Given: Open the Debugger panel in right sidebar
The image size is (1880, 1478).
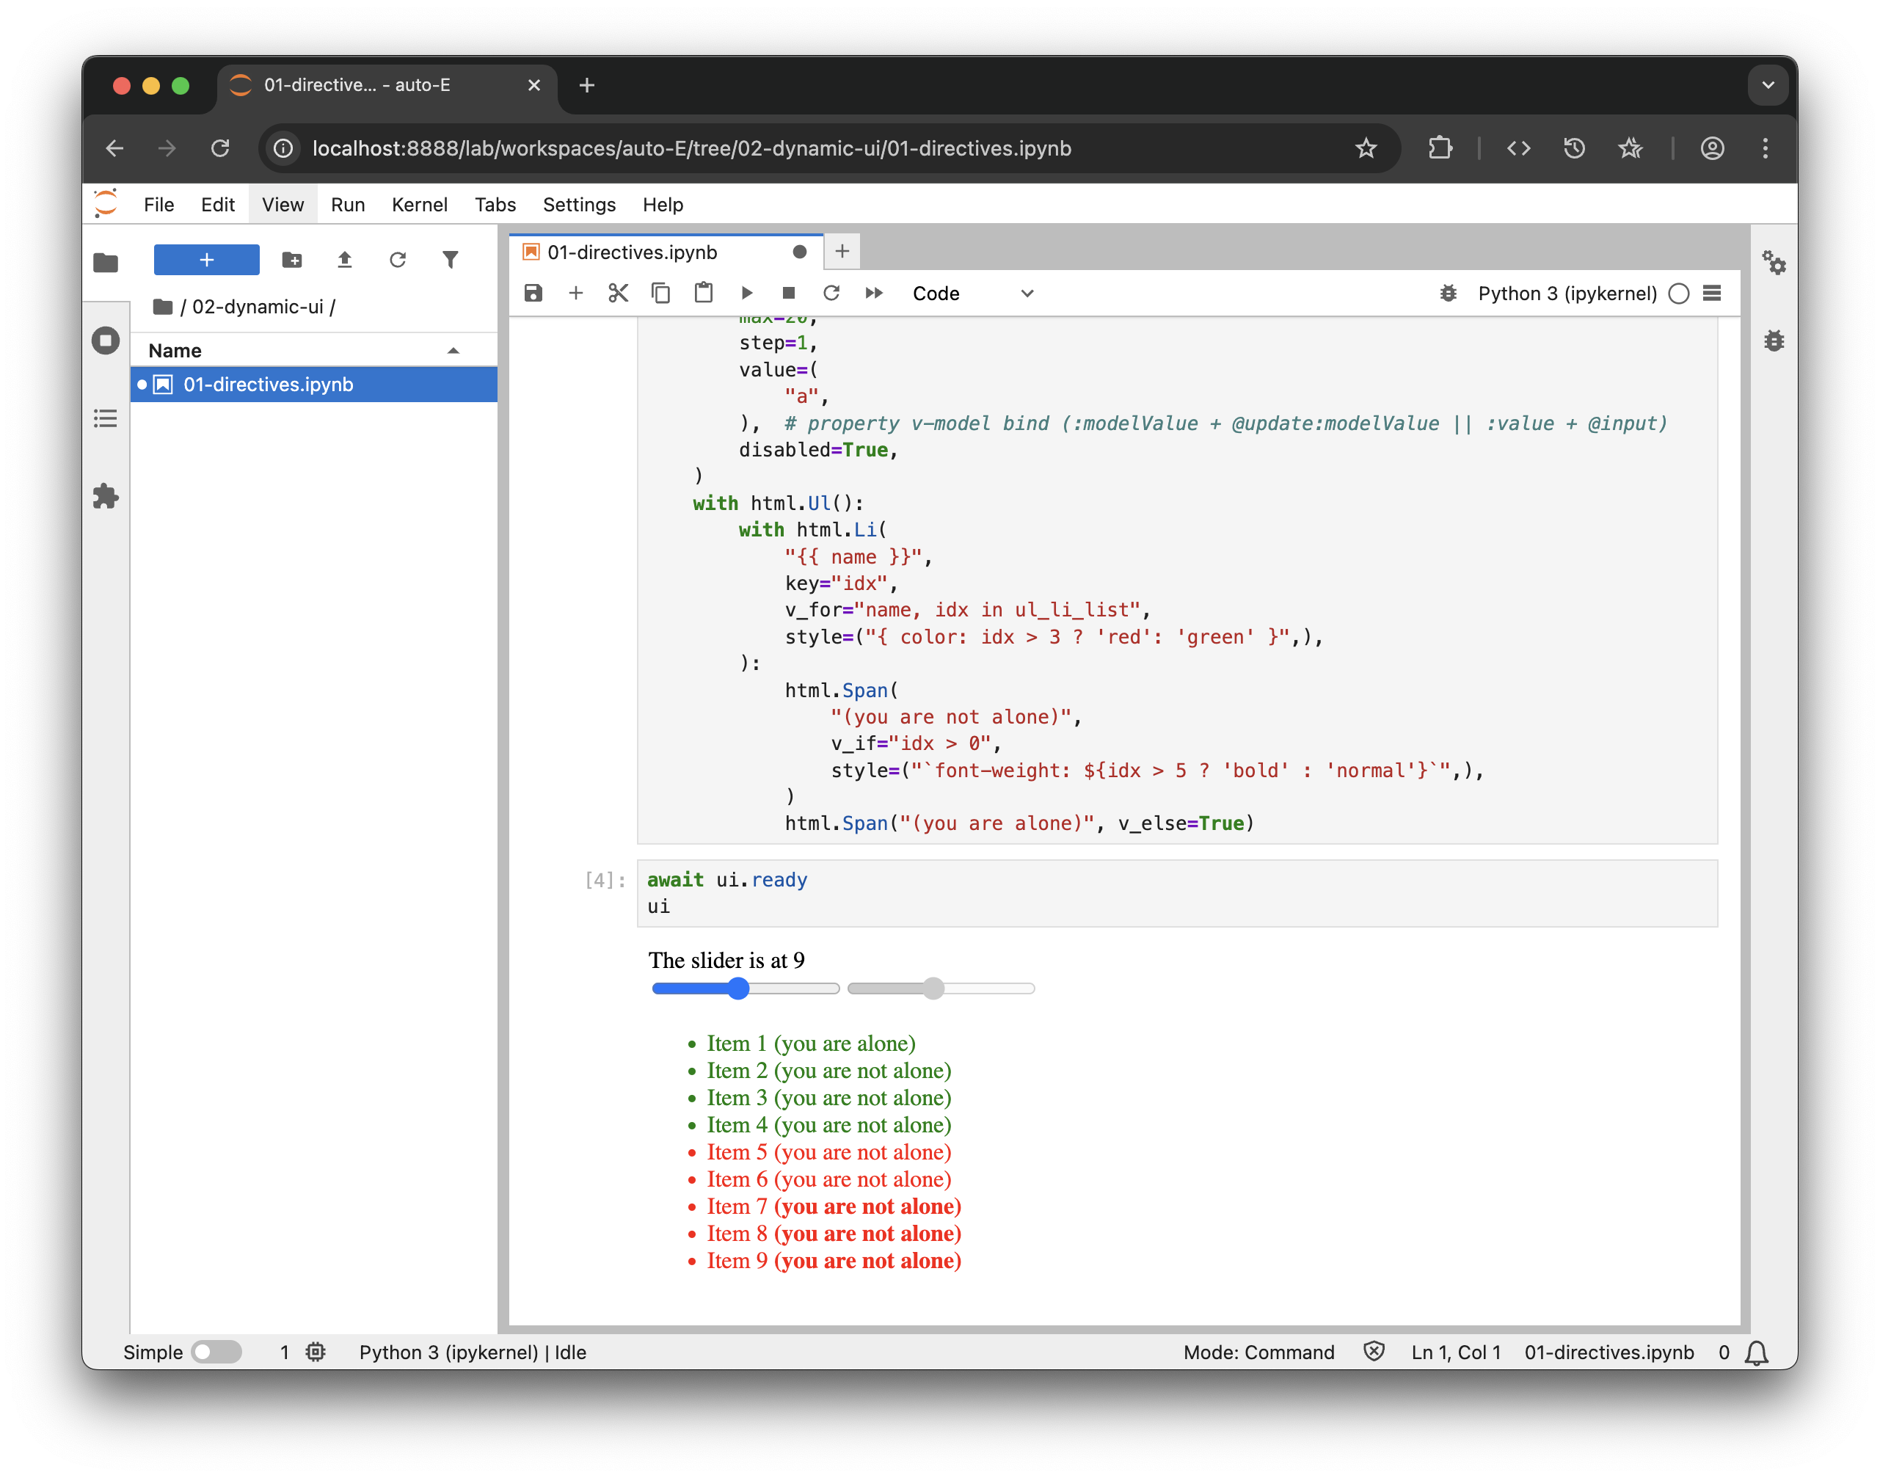Looking at the screenshot, I should [1774, 340].
